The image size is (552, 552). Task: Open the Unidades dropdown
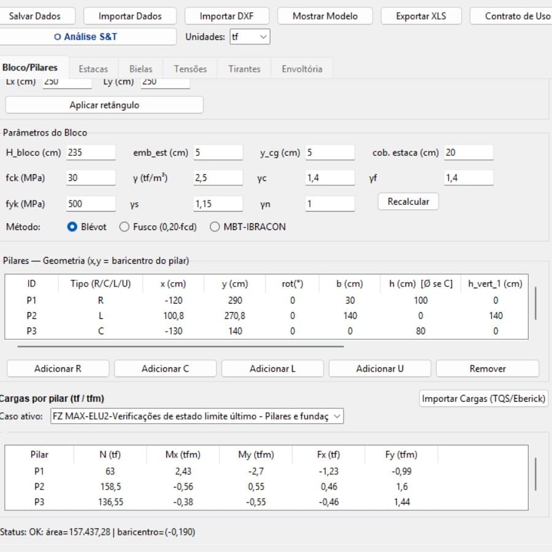[250, 37]
